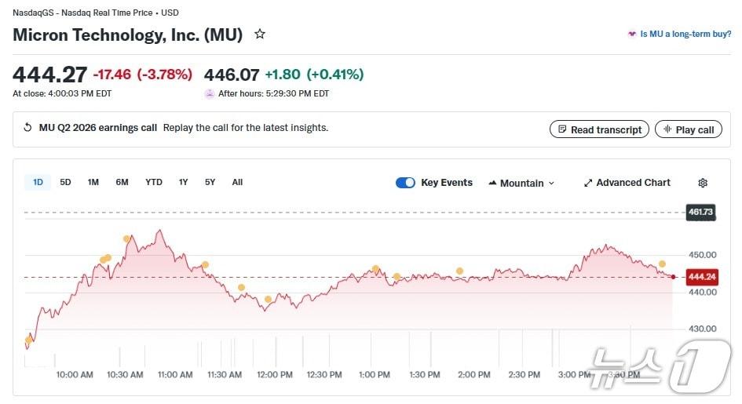Viewport: 742px width, 404px height.
Task: Toggle the Key Events switch
Action: click(405, 183)
